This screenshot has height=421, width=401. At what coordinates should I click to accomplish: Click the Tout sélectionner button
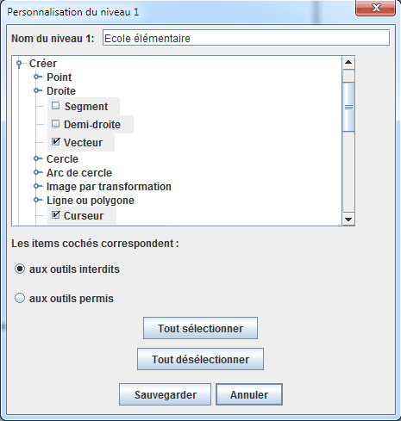point(200,328)
